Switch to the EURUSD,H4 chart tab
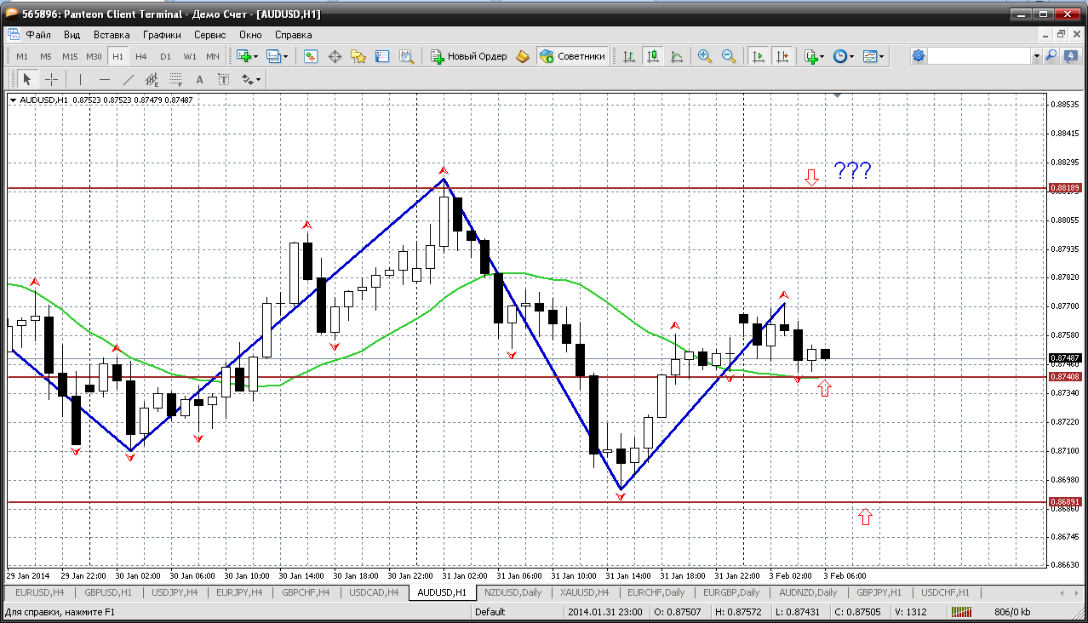The width and height of the screenshot is (1088, 623). coord(40,592)
